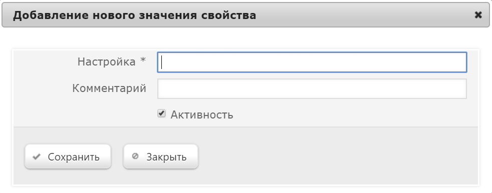Image resolution: width=492 pixels, height=193 pixels.
Task: Click the Комментарий field label
Action: [x=109, y=88]
